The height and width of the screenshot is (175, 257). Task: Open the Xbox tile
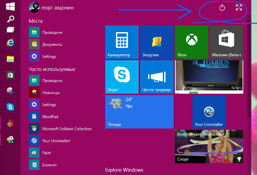pyautogui.click(x=192, y=42)
